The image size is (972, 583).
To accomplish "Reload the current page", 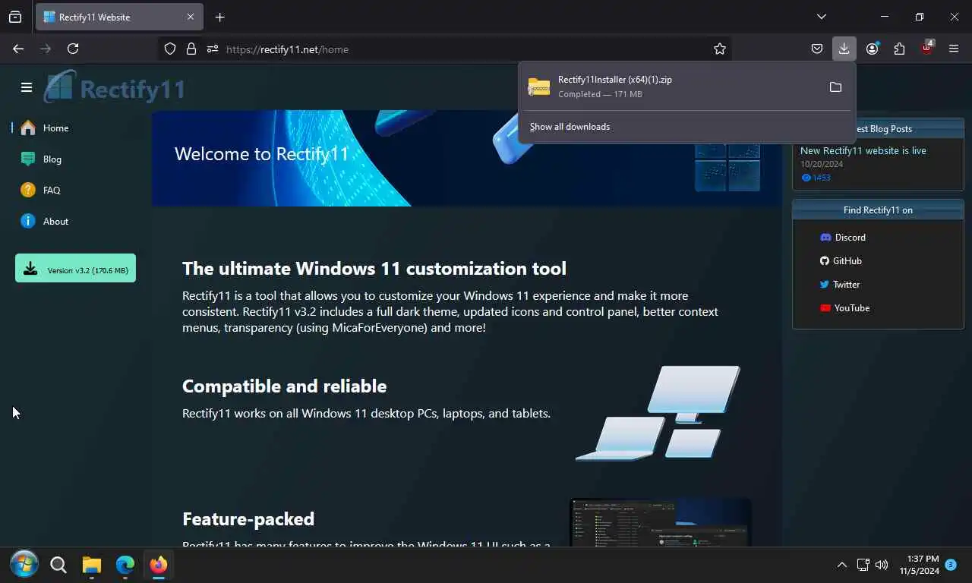I will pyautogui.click(x=73, y=49).
